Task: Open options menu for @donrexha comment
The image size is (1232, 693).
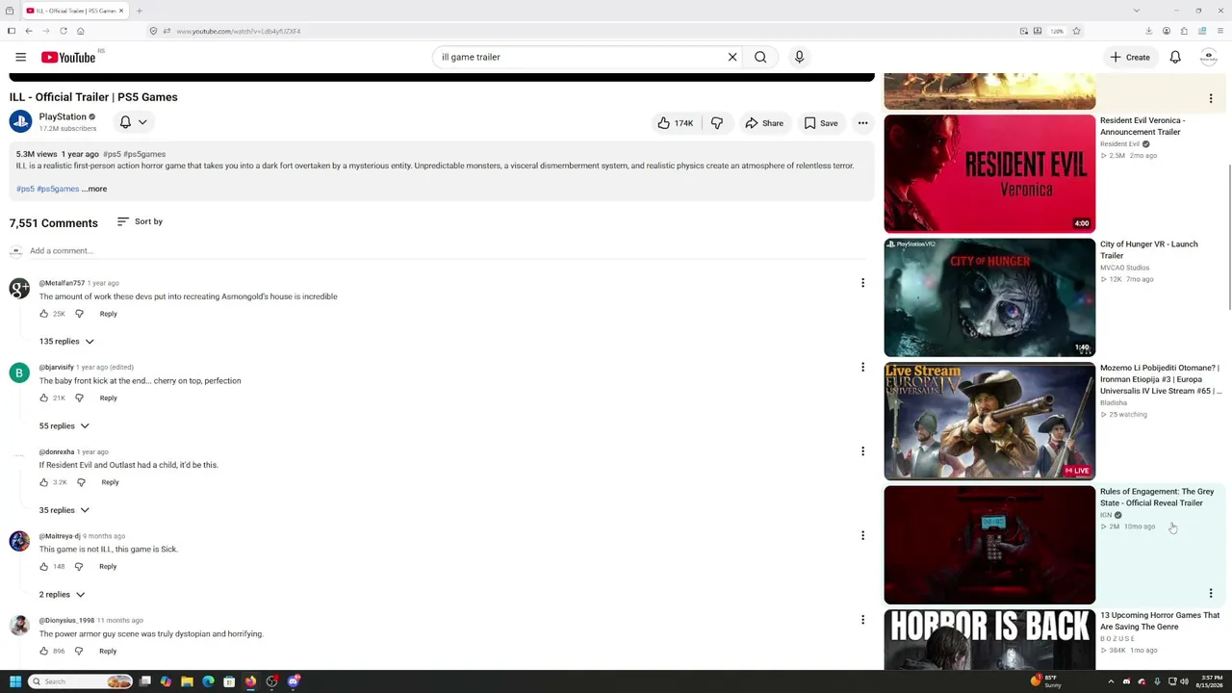Action: (862, 451)
